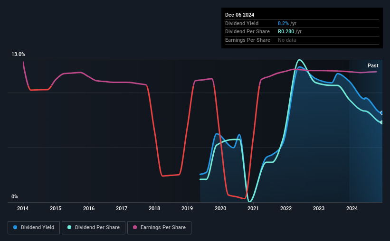Screen dimensions: 390x241
Task: Click the 13.0% y-axis label
Action: pos(18,54)
